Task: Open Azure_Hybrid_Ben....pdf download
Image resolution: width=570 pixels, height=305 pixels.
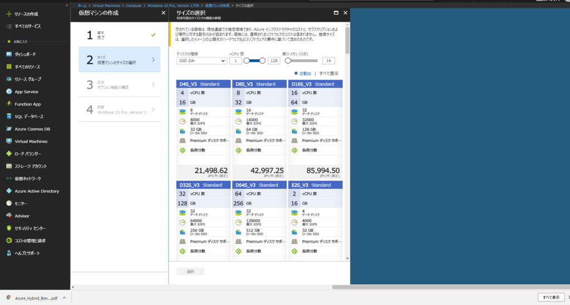Action: [36, 298]
